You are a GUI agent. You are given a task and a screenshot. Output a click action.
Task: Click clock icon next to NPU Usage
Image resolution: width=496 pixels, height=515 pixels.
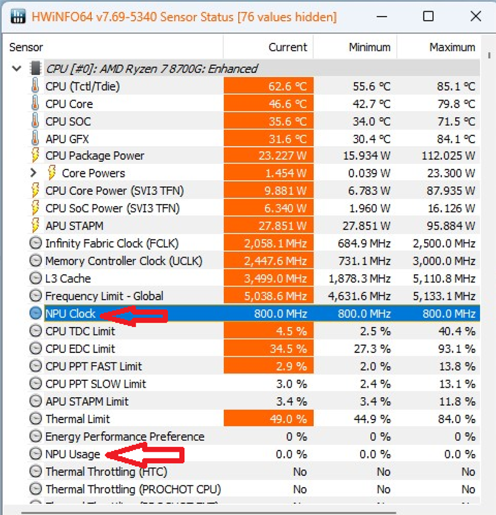[x=35, y=454]
